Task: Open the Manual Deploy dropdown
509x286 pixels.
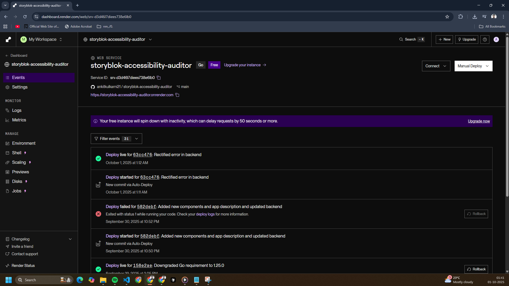Action: pos(473,66)
